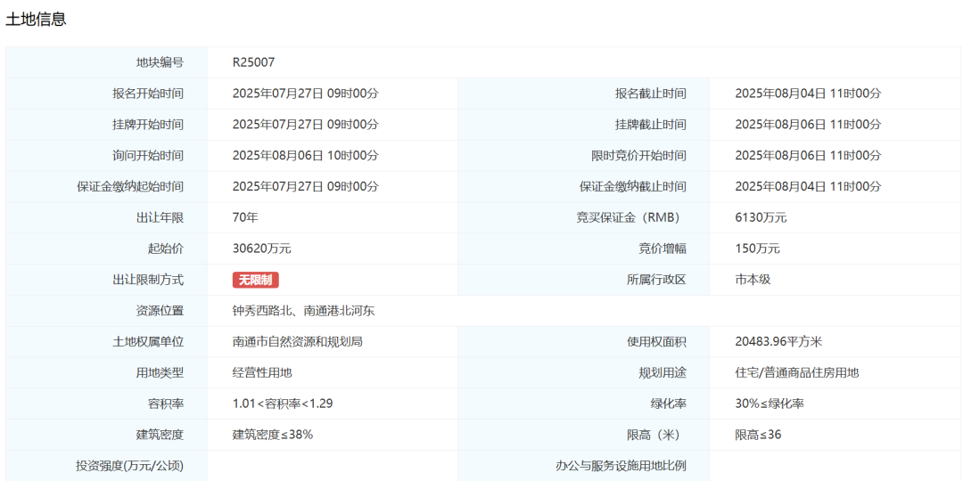This screenshot has height=481, width=963.
Task: Click the 报名开始时间 label
Action: pyautogui.click(x=148, y=94)
